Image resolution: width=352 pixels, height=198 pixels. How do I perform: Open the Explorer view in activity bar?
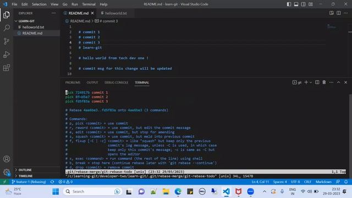click(7, 15)
